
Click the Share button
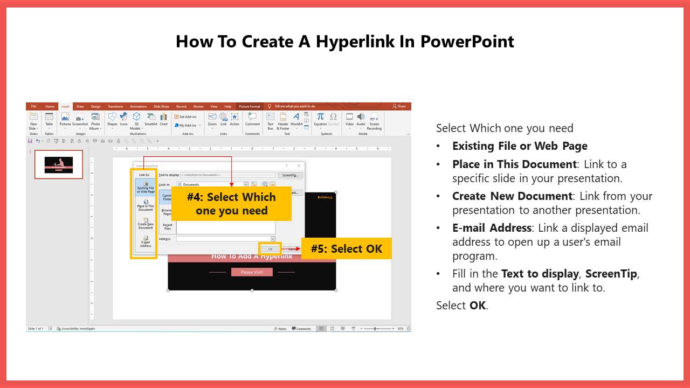pyautogui.click(x=399, y=106)
